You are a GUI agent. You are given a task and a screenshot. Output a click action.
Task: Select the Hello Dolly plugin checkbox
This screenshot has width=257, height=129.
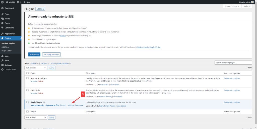pos(28,90)
